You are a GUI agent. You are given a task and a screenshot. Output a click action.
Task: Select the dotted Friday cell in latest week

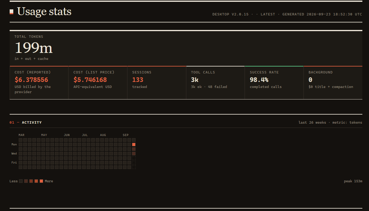point(134,163)
